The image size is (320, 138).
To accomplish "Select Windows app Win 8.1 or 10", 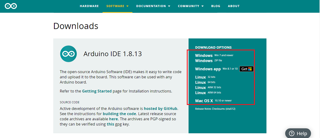I will click(x=216, y=69).
